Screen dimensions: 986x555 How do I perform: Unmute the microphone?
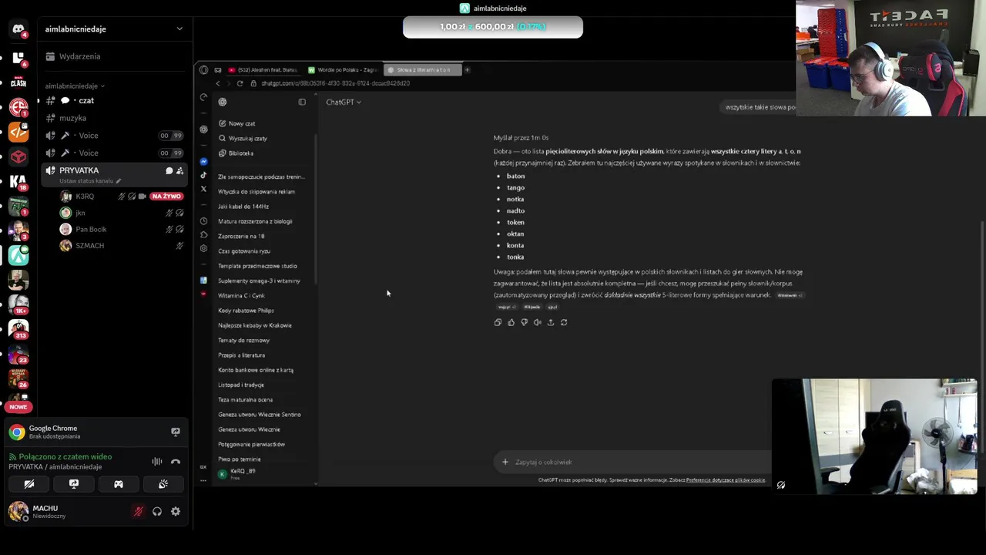[139, 511]
